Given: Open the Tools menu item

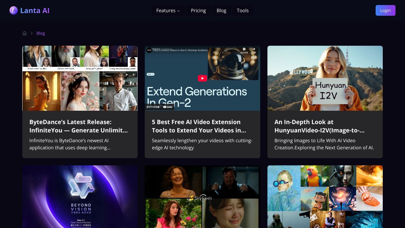Looking at the screenshot, I should coord(243,10).
